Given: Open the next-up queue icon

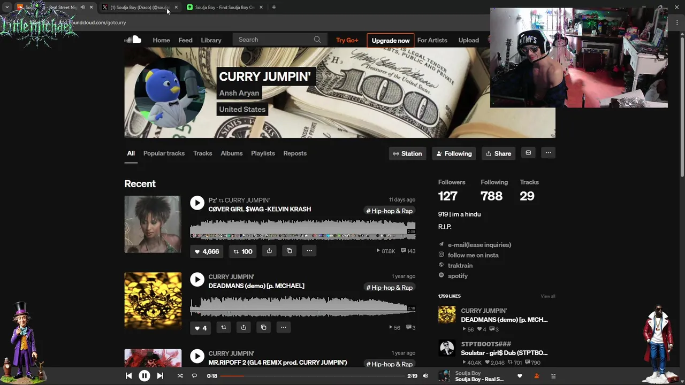Looking at the screenshot, I should [553, 376].
